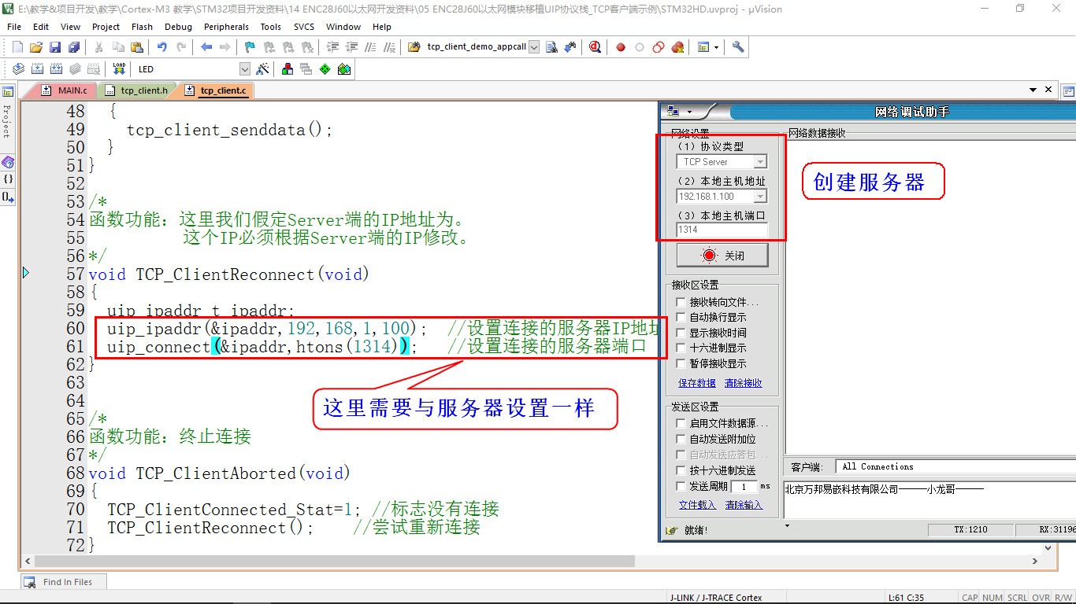Open the Flash menu
The image size is (1076, 604).
click(142, 27)
